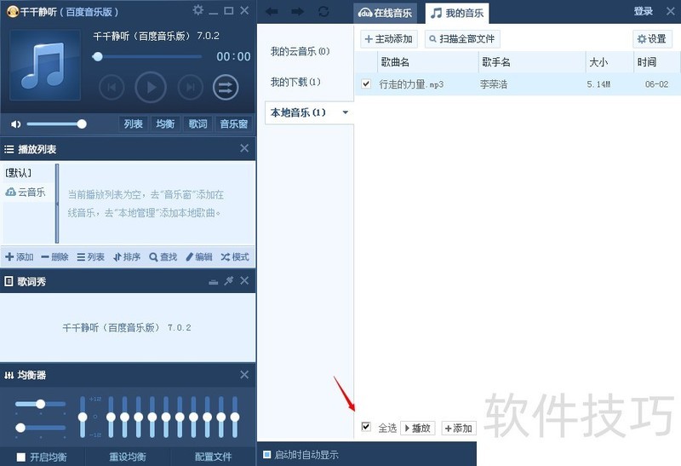Click the 播放 button below song list
This screenshot has height=466, width=681.
[x=418, y=429]
